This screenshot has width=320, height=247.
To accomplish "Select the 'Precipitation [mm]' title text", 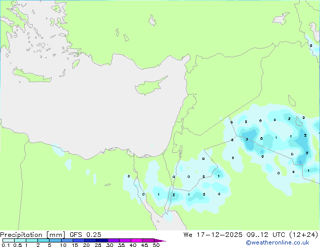I will pos(33,235).
